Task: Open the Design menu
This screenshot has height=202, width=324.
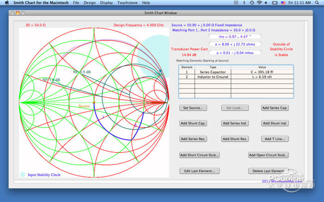Action: pos(90,3)
